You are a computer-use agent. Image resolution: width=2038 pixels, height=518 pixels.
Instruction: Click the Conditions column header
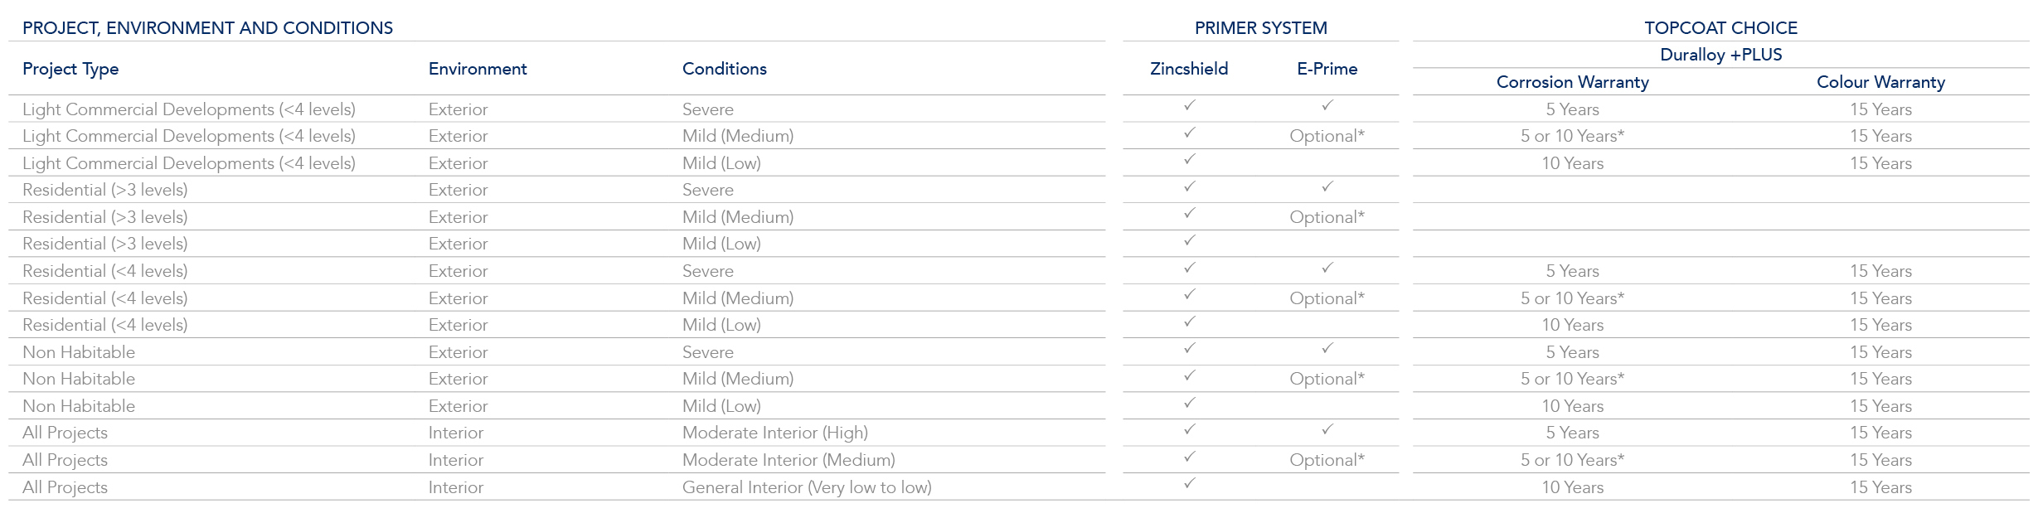[724, 69]
